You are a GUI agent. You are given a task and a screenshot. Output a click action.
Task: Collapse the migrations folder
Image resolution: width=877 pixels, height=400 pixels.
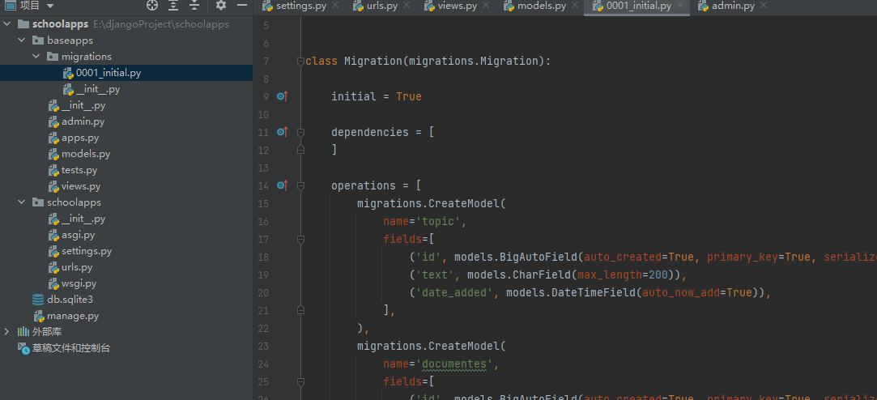[36, 57]
